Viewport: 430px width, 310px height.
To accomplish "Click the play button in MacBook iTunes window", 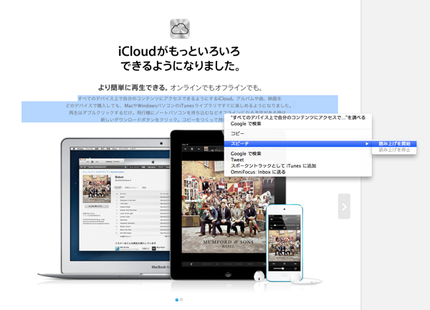I will [x=92, y=162].
